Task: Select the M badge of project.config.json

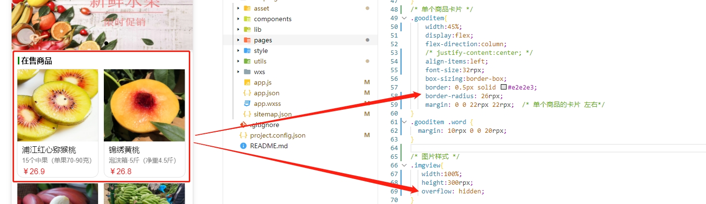Action: [x=367, y=135]
